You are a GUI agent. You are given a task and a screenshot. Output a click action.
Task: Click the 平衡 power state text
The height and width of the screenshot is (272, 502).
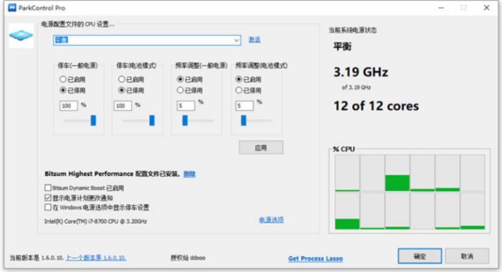click(342, 46)
